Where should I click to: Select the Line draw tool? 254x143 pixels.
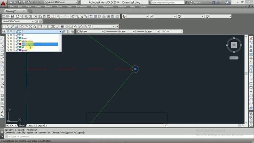2,38
